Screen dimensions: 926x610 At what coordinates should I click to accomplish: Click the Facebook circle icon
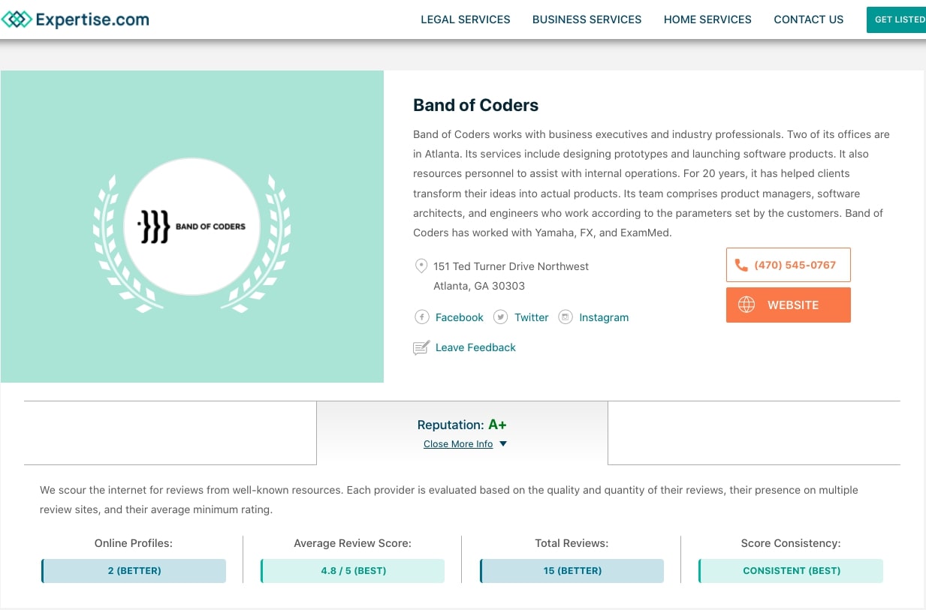coord(422,317)
